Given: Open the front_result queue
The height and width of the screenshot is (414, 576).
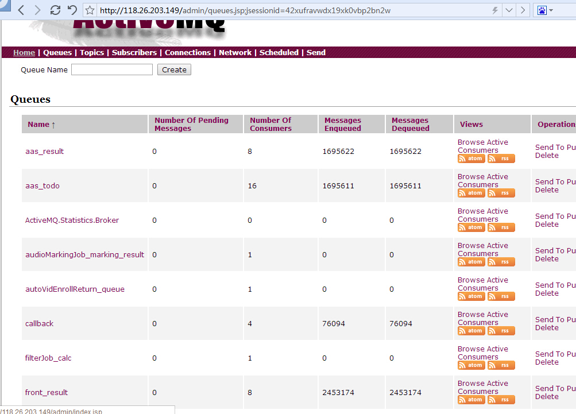Looking at the screenshot, I should tap(47, 392).
